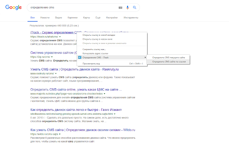This screenshot has height=143, width=229.
Task: Click the on-screen keyboard icon in search box
Action: pos(119,8)
